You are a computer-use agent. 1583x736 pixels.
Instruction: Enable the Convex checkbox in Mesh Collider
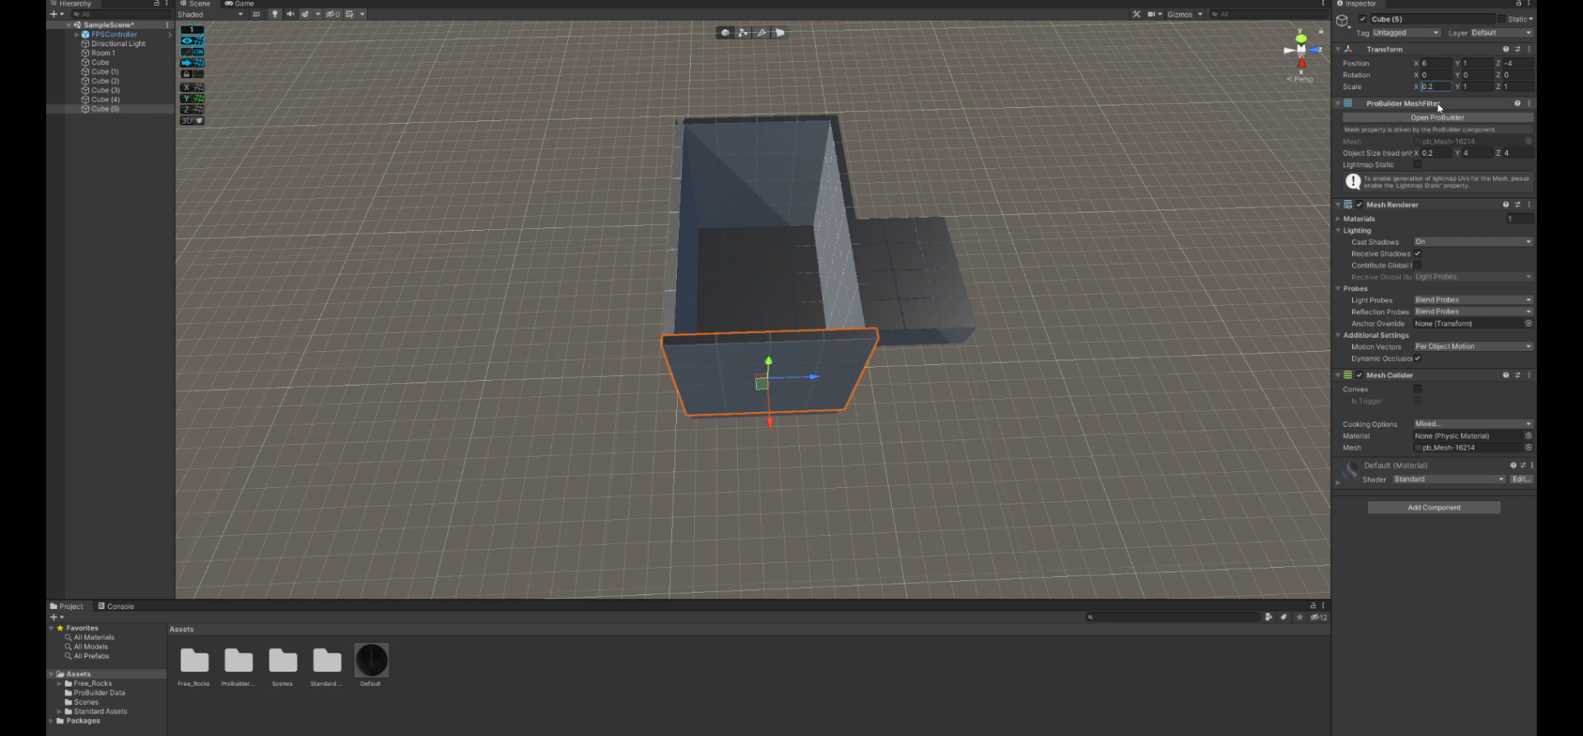tap(1417, 389)
